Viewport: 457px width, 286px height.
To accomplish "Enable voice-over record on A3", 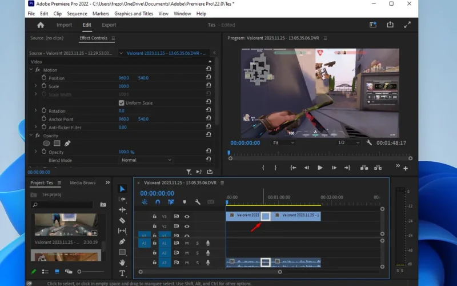I will [208, 263].
